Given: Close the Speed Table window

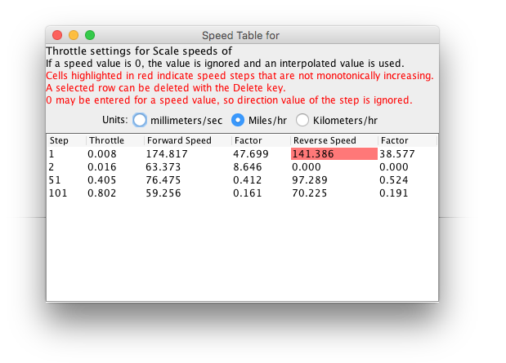Looking at the screenshot, I should point(57,35).
